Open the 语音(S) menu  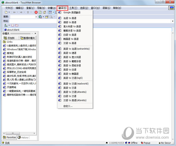coord(106,8)
